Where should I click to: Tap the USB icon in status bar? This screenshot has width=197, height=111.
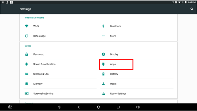click(11, 2)
